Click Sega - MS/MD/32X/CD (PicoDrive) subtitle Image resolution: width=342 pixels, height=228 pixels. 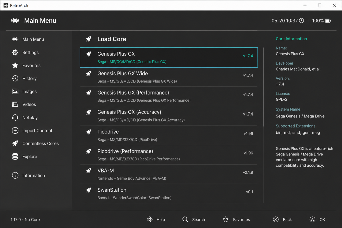[x=127, y=140]
